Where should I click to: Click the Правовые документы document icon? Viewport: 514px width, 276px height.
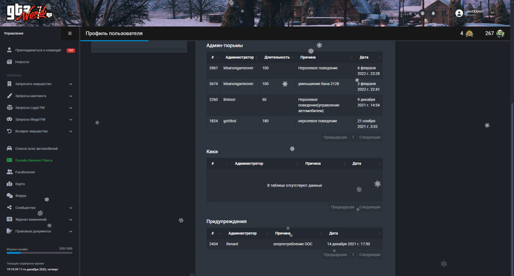(x=9, y=231)
